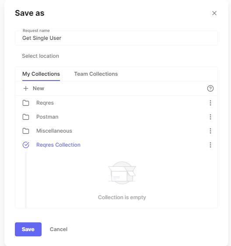The width and height of the screenshot is (231, 246).
Task: Open the more options menu for Postman
Action: [210, 117]
